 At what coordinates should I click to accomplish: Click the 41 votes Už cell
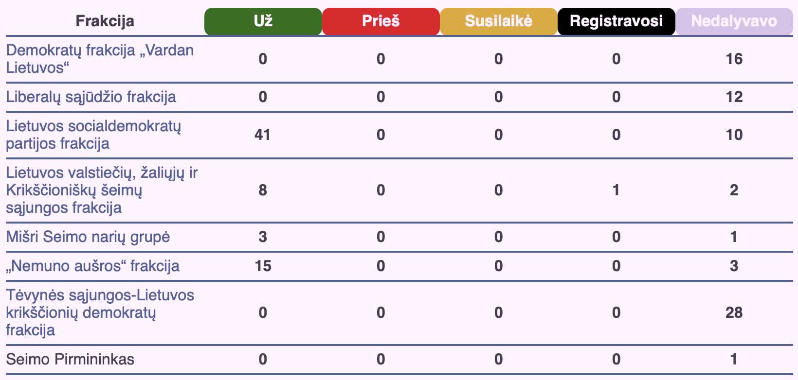coord(263,135)
